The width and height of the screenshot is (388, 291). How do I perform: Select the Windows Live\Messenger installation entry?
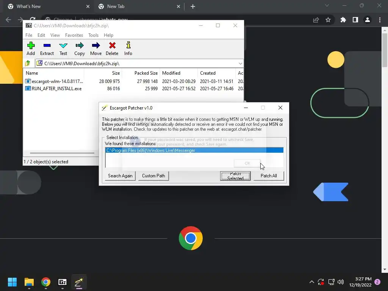click(194, 150)
